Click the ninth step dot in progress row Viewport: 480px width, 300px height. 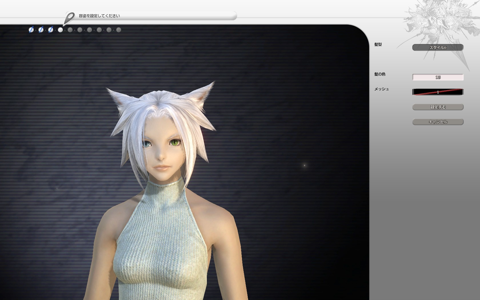pyautogui.click(x=109, y=30)
